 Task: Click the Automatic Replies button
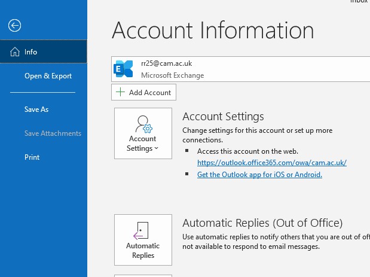[143, 240]
